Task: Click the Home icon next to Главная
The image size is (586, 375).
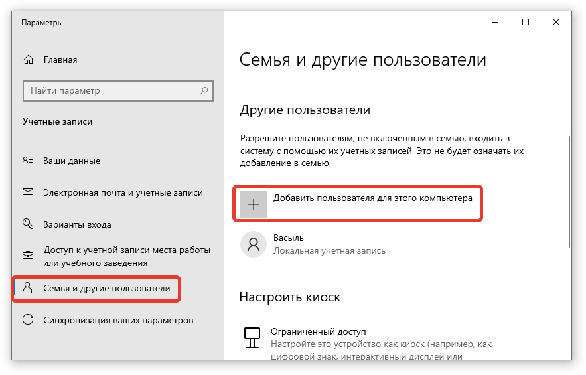Action: click(x=28, y=60)
